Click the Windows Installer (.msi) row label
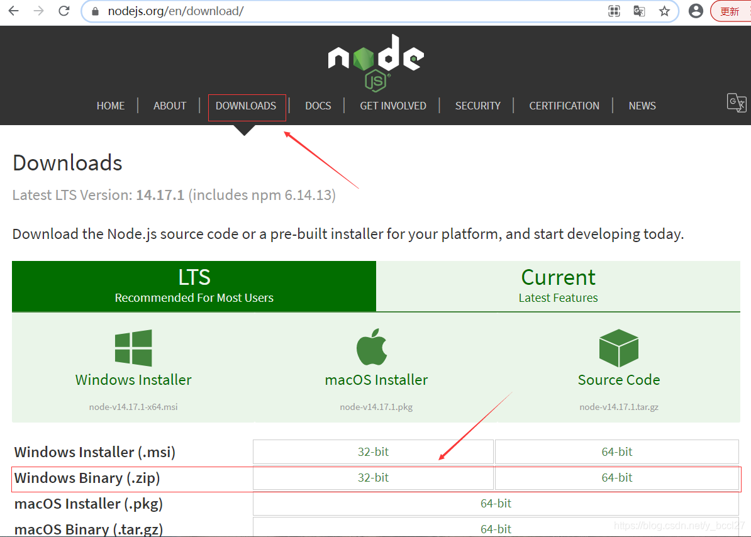 (x=95, y=452)
